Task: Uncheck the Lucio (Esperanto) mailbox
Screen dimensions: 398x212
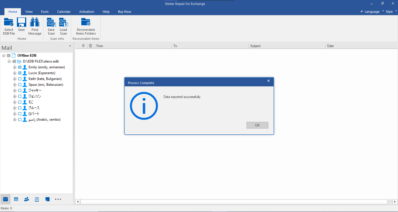Action: pyautogui.click(x=20, y=73)
